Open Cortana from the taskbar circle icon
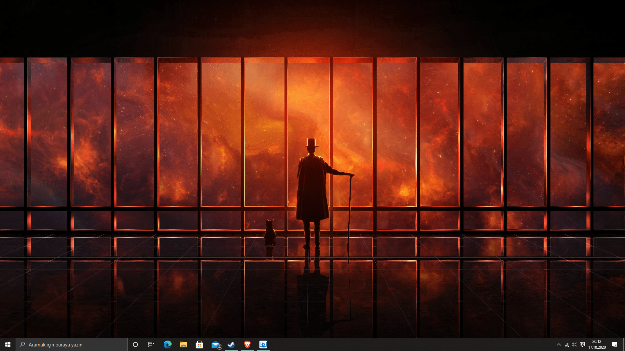 (135, 344)
